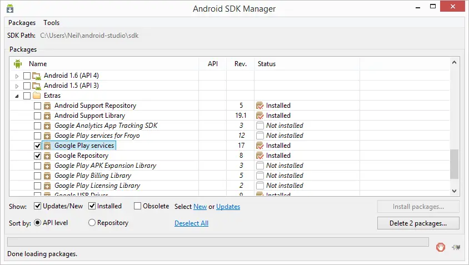Screen dimensions: 469x265
Task: Click package icon beside Google Play Billing Library
Action: point(47,176)
